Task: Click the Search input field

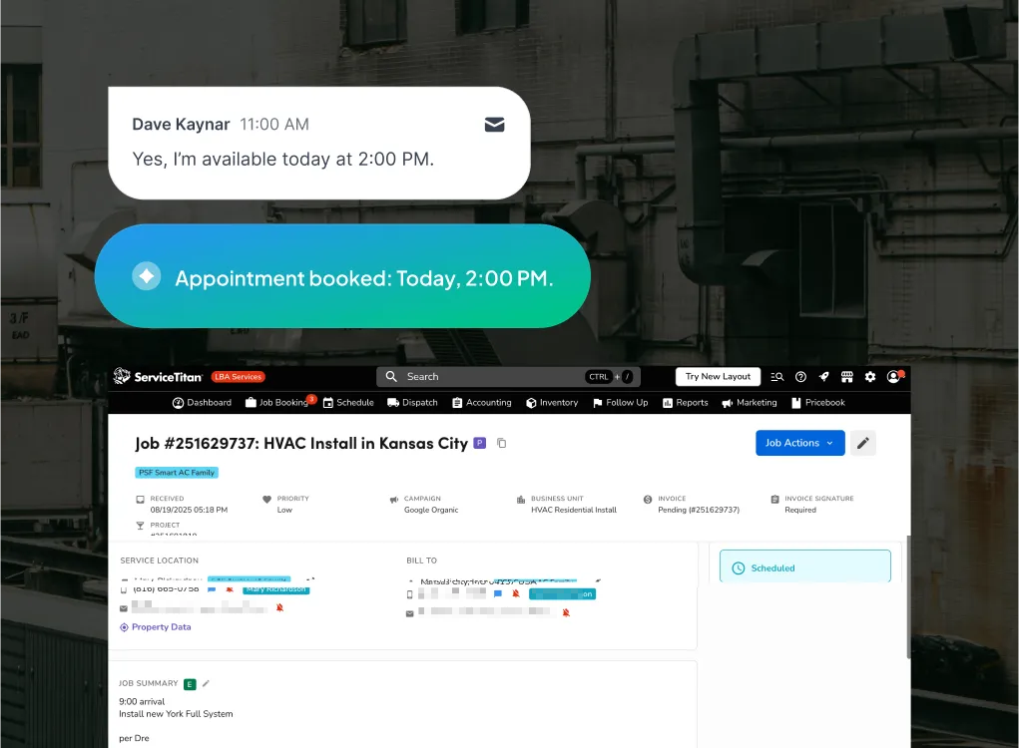Action: (508, 377)
